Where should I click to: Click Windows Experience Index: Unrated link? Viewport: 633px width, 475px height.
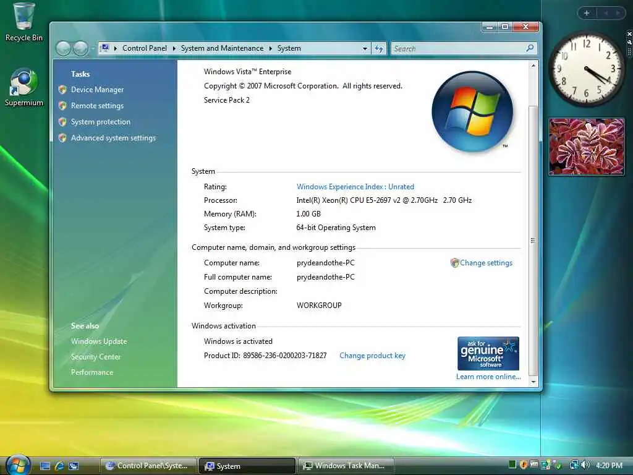click(x=355, y=187)
